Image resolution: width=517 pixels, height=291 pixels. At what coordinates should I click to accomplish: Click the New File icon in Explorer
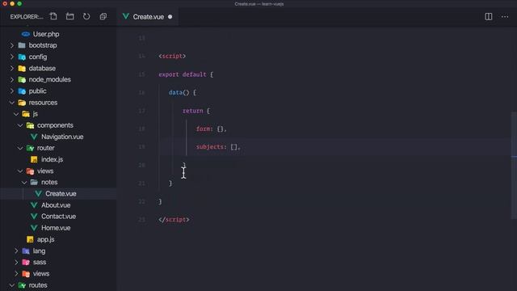(53, 16)
